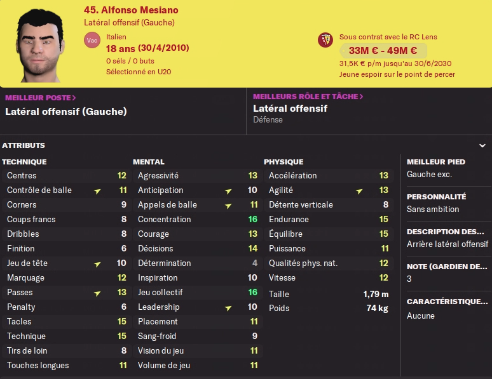Click the Sous contrat avec le RC Lens text
492x379 pixels.
pos(388,37)
